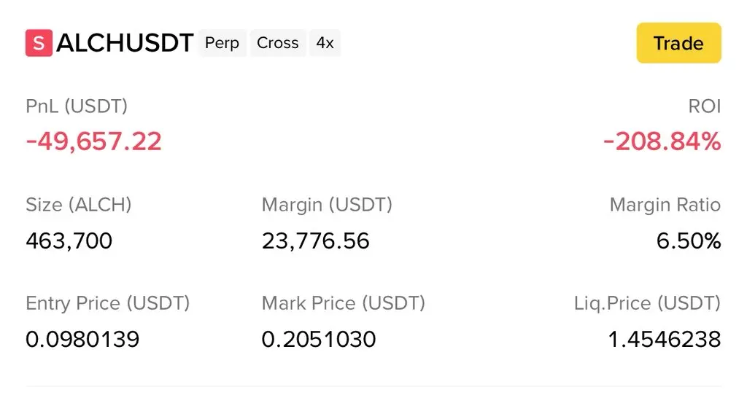Image resolution: width=747 pixels, height=395 pixels.
Task: Change the Cross margin mode tag
Action: tap(278, 43)
